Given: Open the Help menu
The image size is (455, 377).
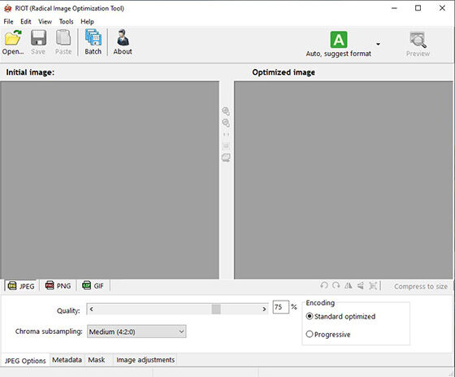Looking at the screenshot, I should 88,21.
